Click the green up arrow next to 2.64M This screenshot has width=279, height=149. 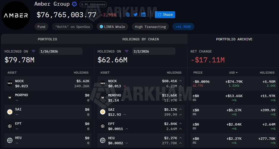(180, 129)
